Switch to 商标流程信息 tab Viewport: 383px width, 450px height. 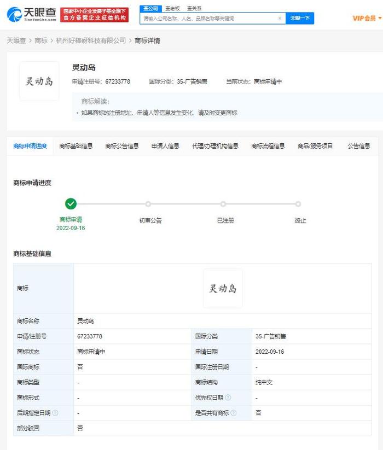tap(268, 146)
